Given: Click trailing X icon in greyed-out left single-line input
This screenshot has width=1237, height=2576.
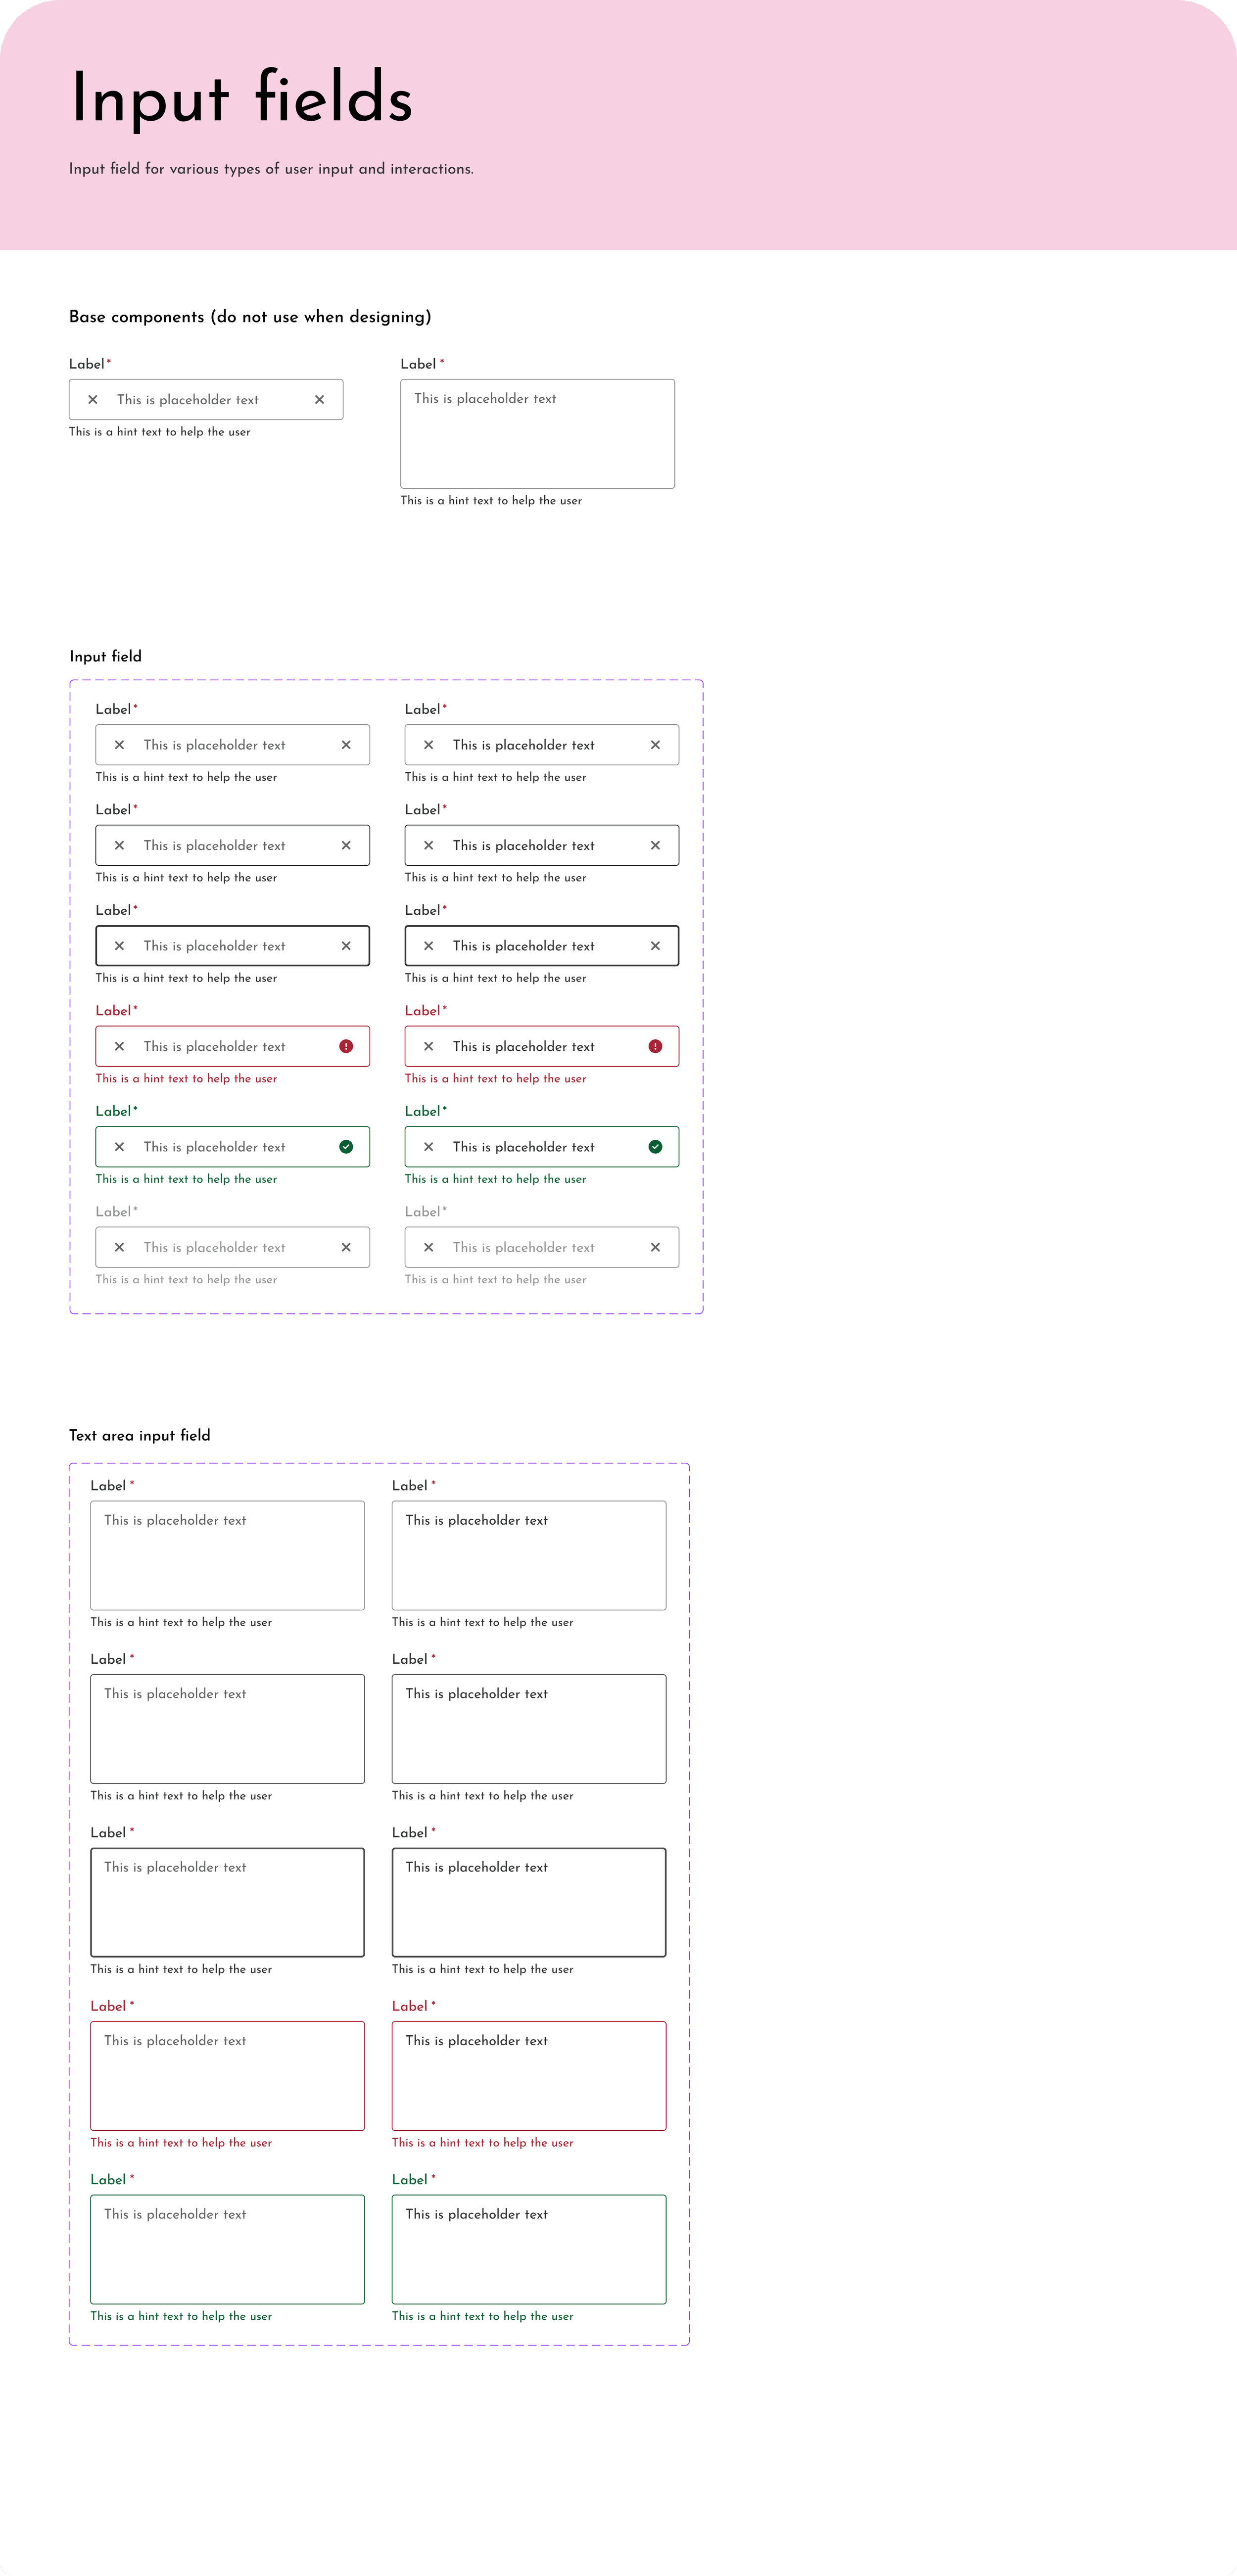Looking at the screenshot, I should click(346, 1247).
